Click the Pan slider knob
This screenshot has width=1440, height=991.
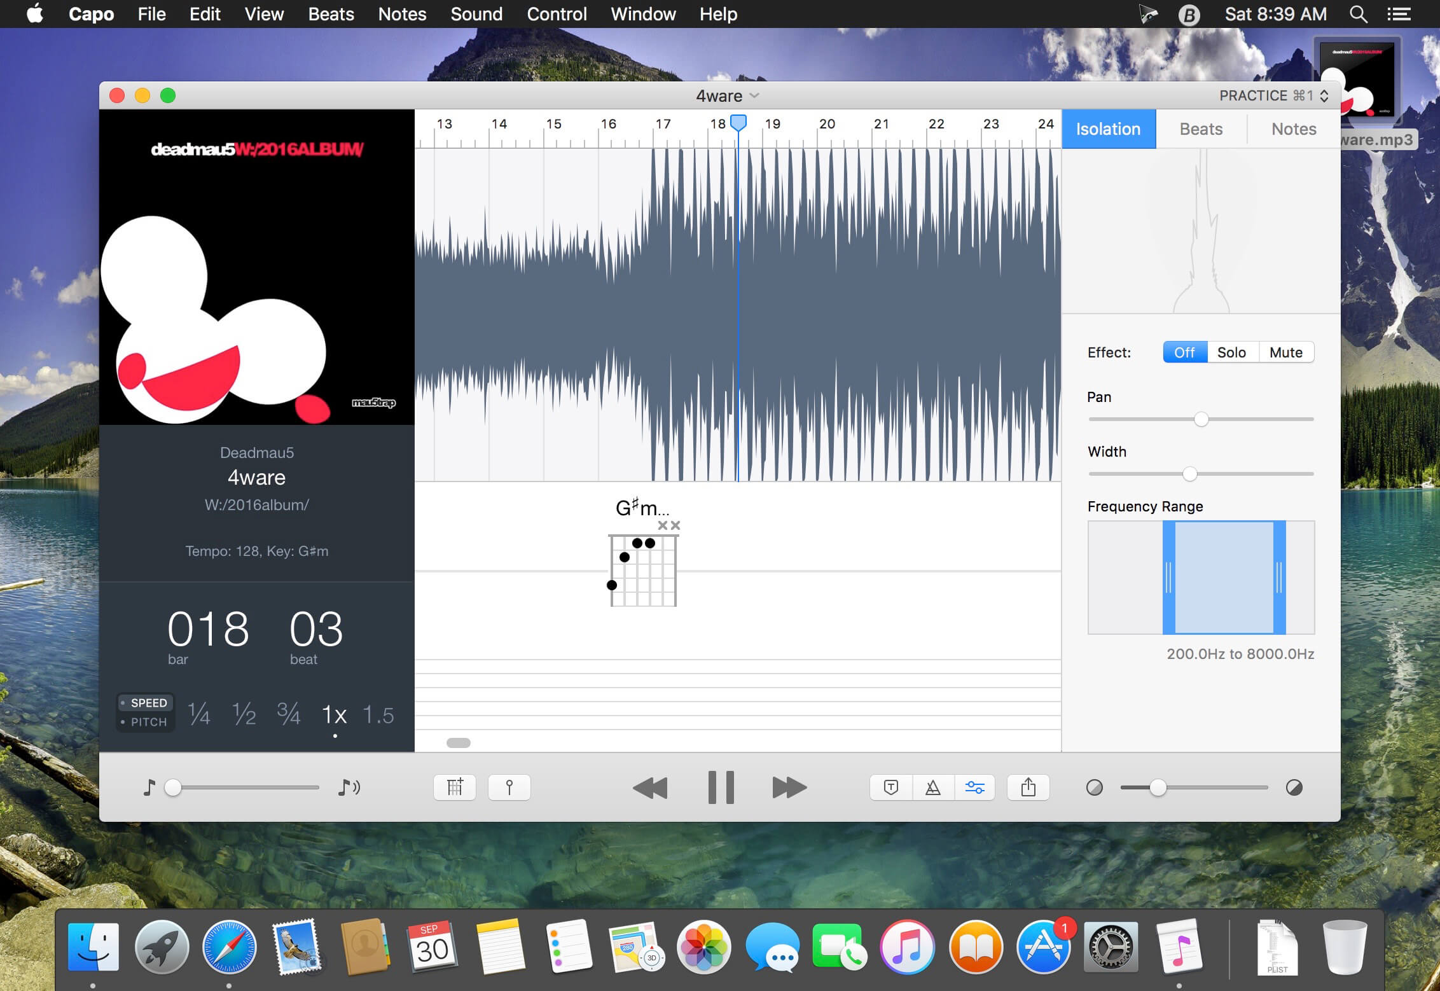pyautogui.click(x=1201, y=419)
